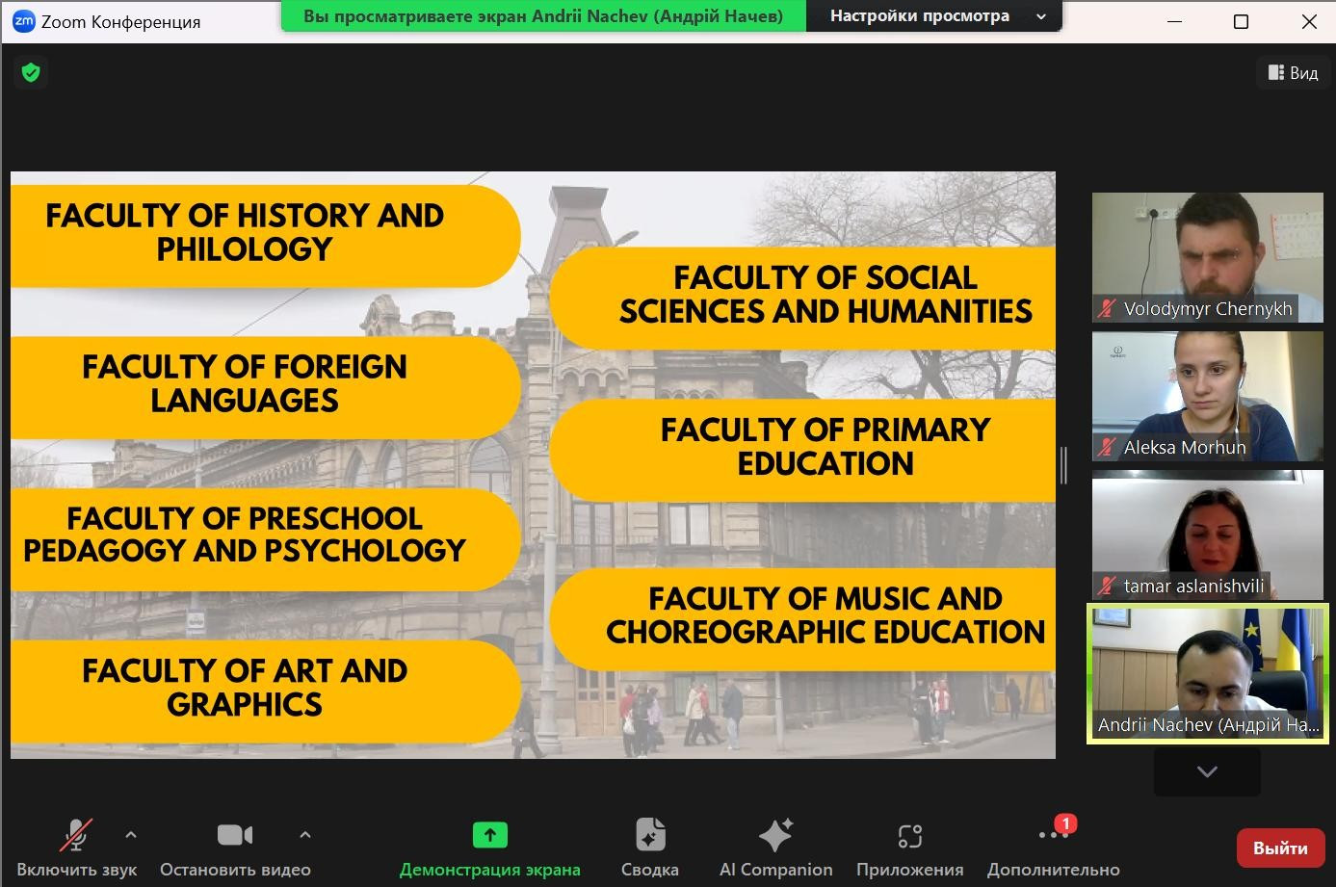Click muted mic icon on Volodymyr Chernykh
Screen dimensions: 1336x887
[x=1108, y=309]
